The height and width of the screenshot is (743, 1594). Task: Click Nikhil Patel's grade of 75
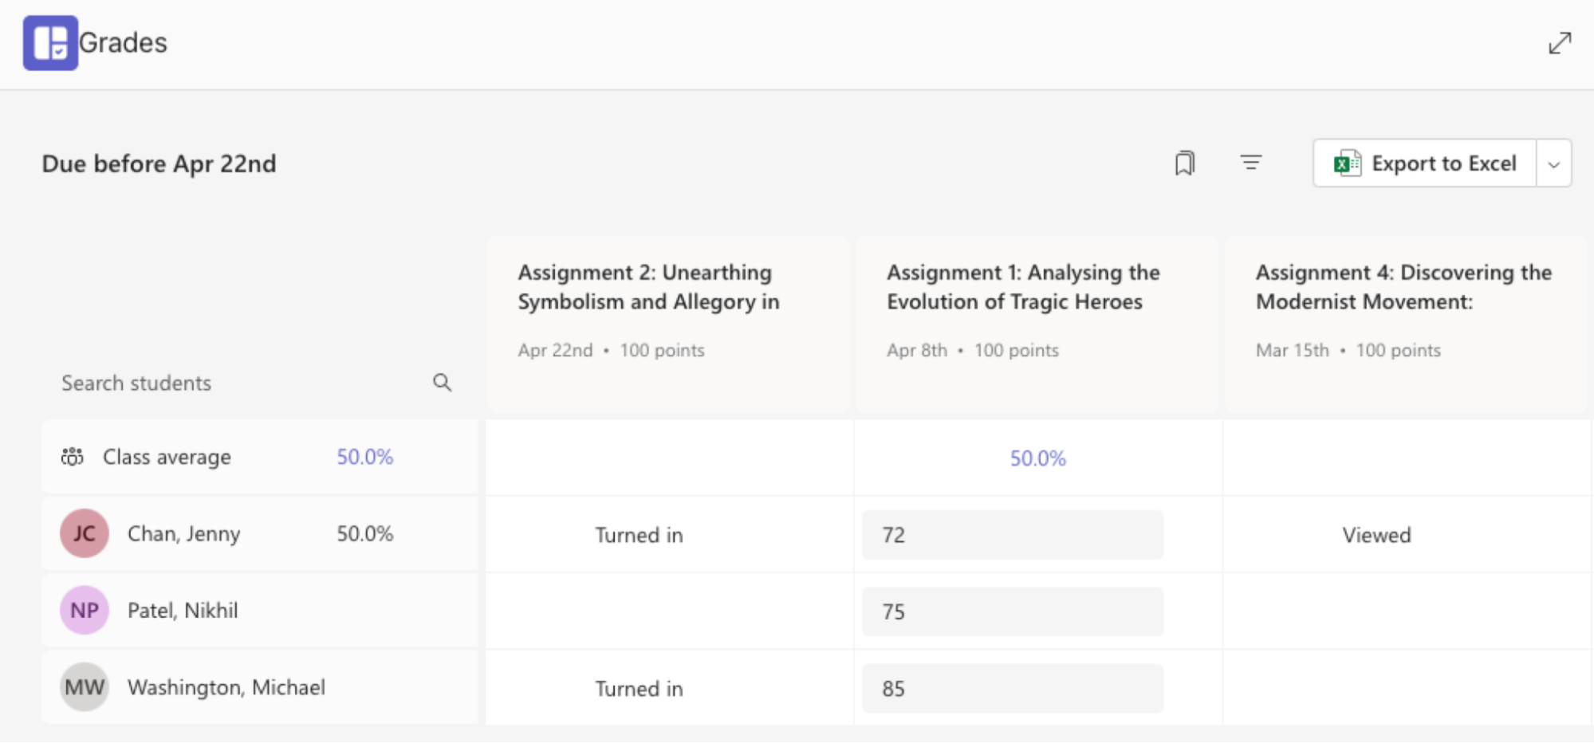(1012, 611)
